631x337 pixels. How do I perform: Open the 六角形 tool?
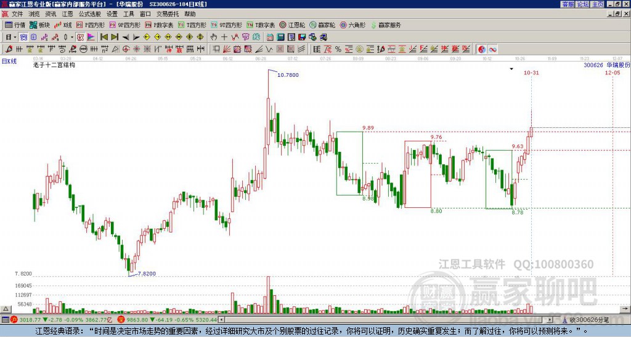353,25
